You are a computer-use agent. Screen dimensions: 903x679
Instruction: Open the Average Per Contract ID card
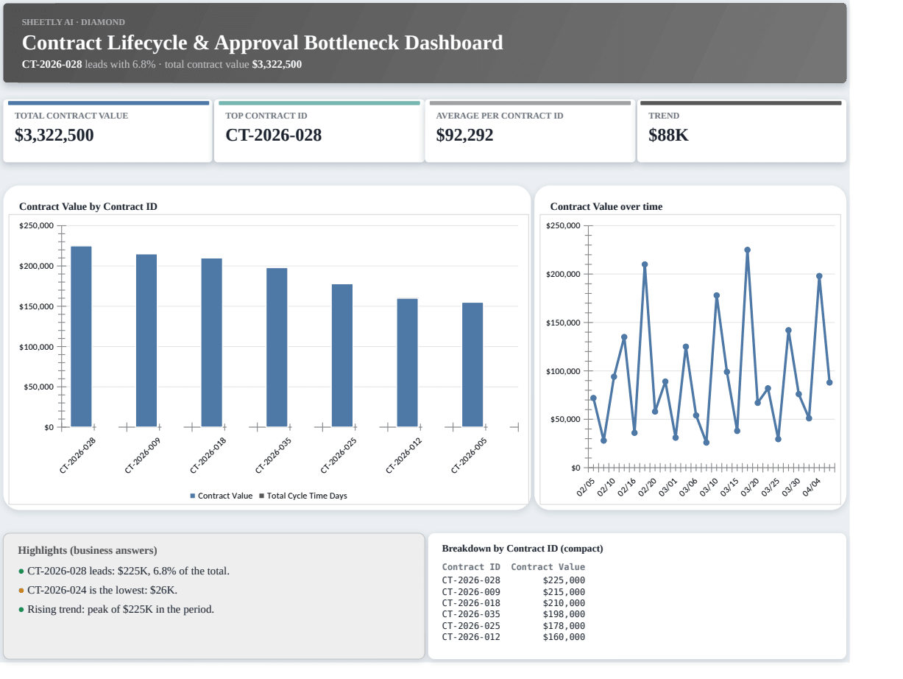(x=530, y=131)
